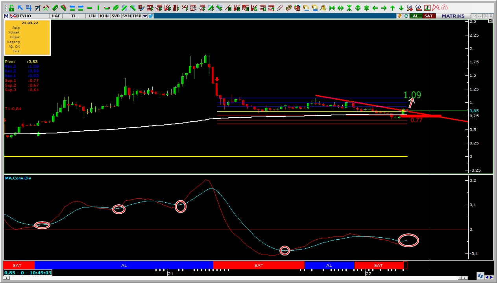497x283 pixels.
Task: Click the expand vertically green arrows icon
Action: pyautogui.click(x=358, y=8)
